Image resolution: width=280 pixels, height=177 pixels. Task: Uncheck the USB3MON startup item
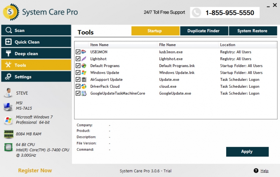click(78, 52)
